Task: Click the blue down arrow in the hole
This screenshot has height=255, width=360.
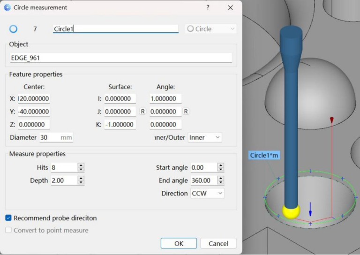Action: click(310, 210)
